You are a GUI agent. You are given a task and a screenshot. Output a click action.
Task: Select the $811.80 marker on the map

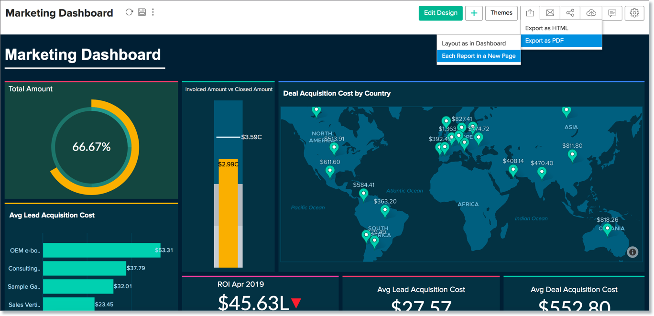pyautogui.click(x=572, y=155)
